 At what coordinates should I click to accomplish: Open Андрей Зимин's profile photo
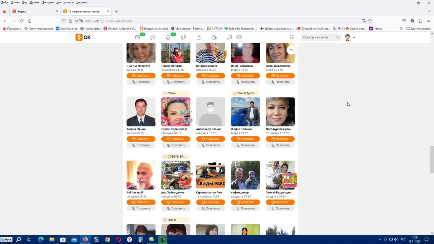(x=141, y=112)
